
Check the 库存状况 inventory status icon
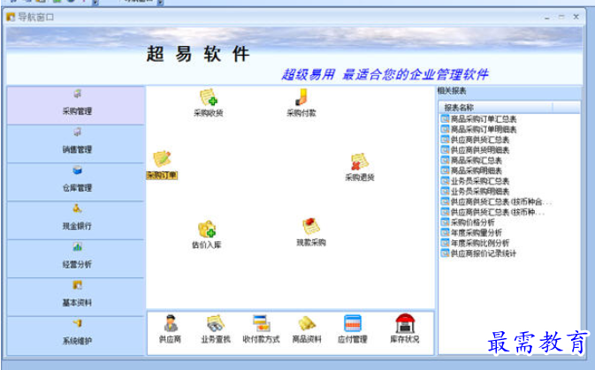pyautogui.click(x=405, y=328)
